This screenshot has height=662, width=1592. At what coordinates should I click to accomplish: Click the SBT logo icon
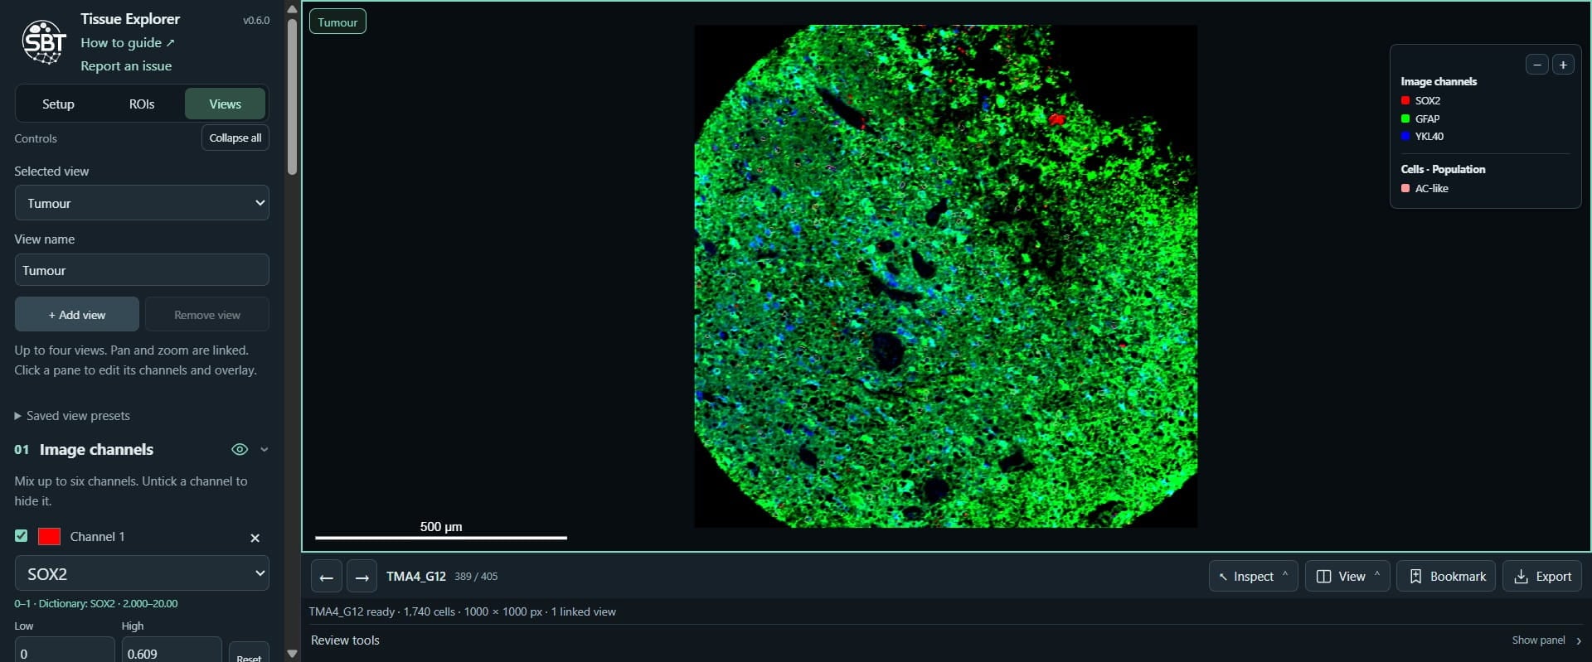(44, 42)
